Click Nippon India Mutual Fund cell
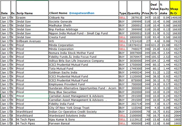Screen dimensions: 182x126 click(x=84, y=33)
